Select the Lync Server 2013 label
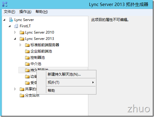This screenshot has height=117, width=154. [39, 39]
